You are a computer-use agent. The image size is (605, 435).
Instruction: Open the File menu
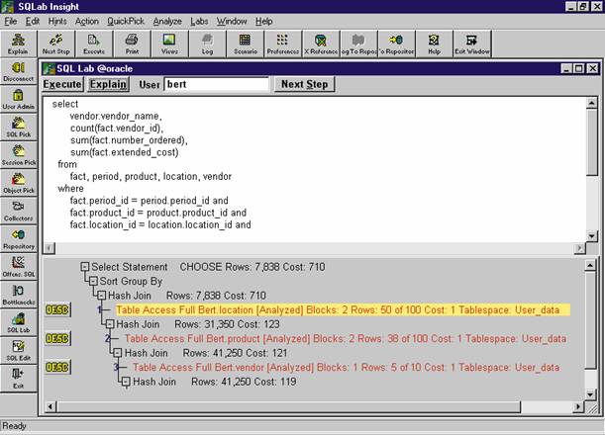click(11, 21)
